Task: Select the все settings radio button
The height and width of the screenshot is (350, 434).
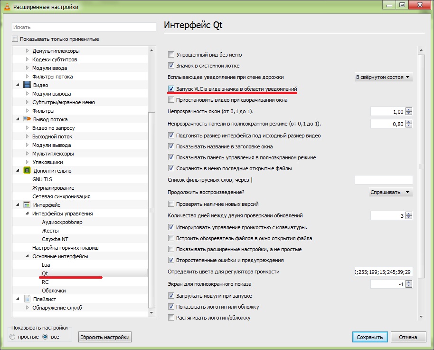Action: coord(45,337)
